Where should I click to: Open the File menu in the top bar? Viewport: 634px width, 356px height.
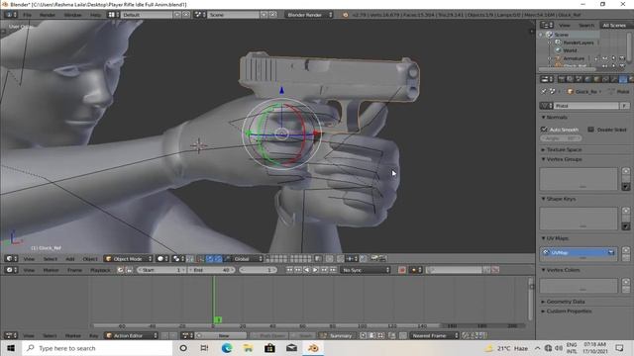(x=27, y=15)
